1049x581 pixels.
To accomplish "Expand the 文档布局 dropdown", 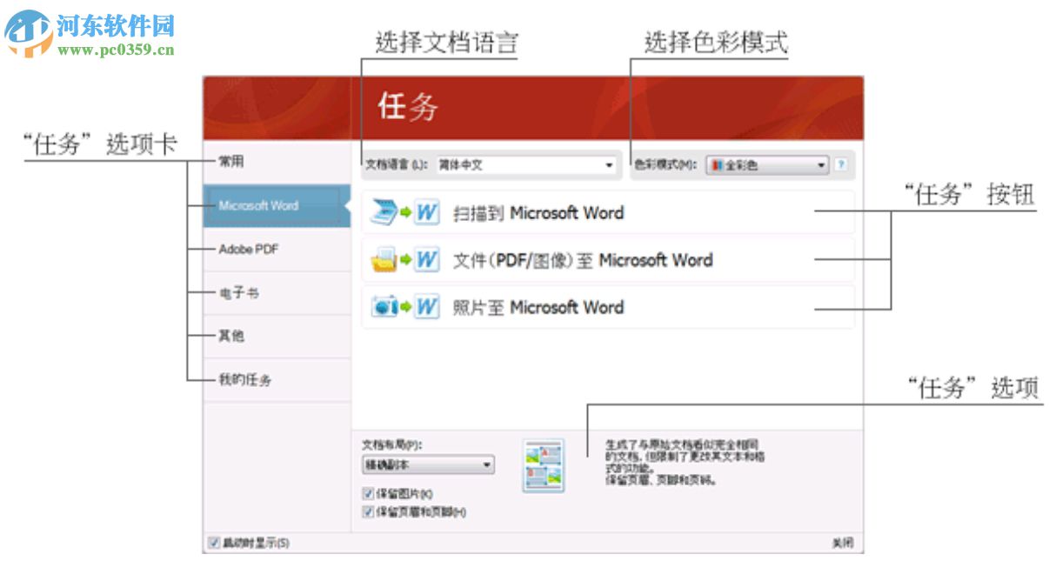I will click(x=487, y=465).
